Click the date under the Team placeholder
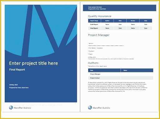 click(92, 57)
